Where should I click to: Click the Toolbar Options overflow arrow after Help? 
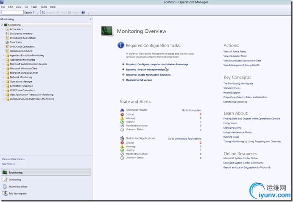pos(88,13)
